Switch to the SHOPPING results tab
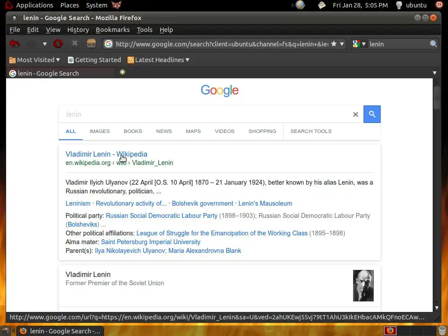The width and height of the screenshot is (448, 336). tap(262, 131)
